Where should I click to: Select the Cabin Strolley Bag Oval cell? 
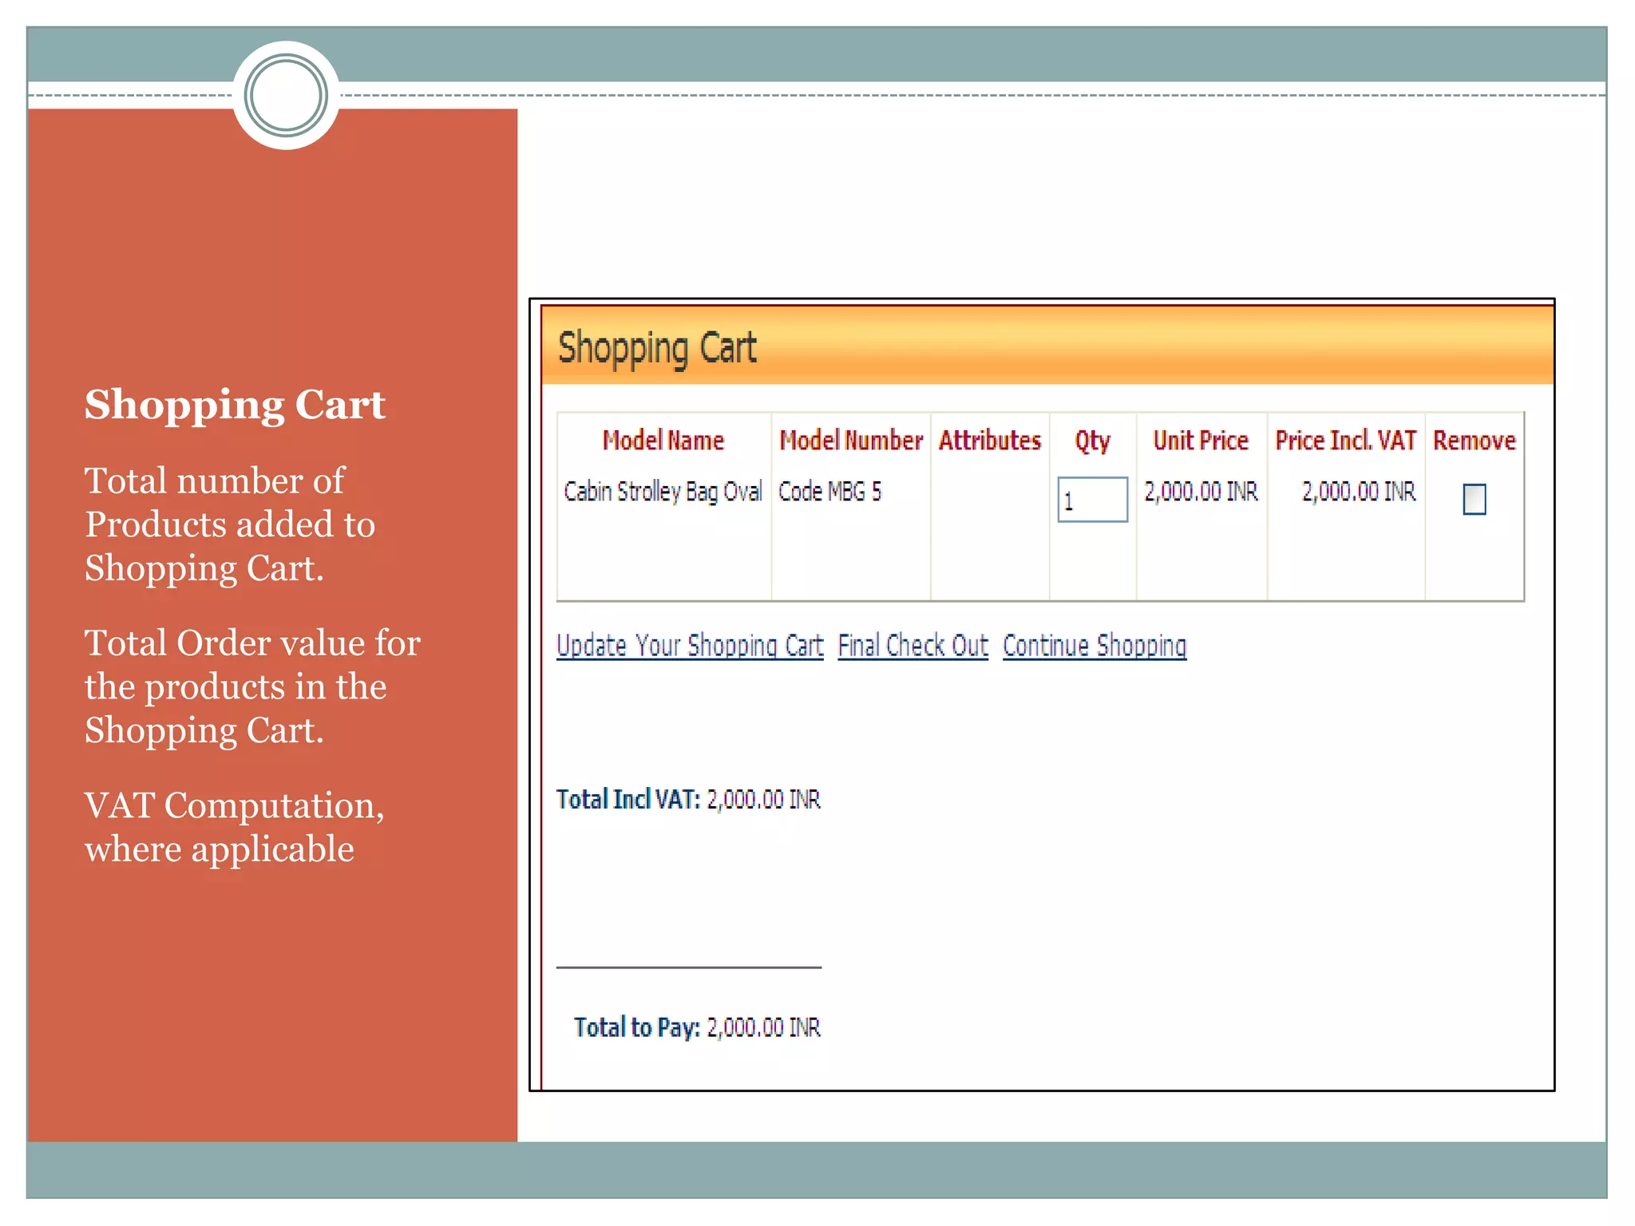pyautogui.click(x=663, y=492)
